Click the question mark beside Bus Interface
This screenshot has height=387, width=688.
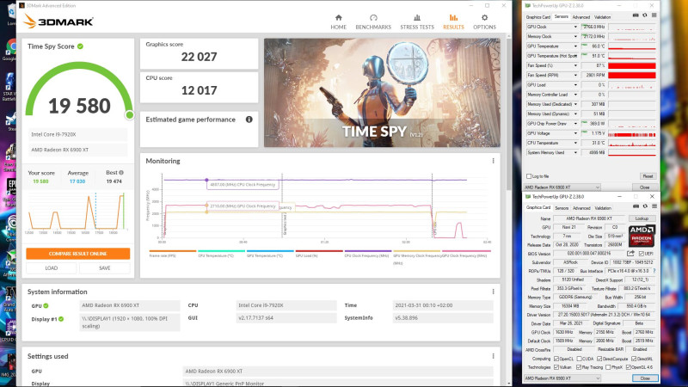click(x=654, y=271)
